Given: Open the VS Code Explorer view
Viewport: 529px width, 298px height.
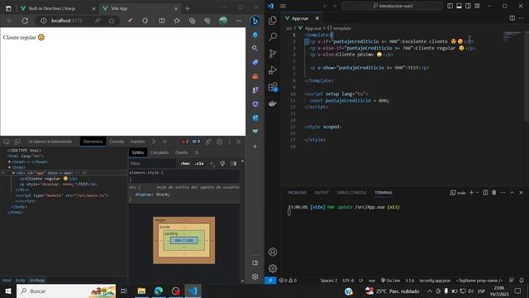Looking at the screenshot, I should point(273,20).
